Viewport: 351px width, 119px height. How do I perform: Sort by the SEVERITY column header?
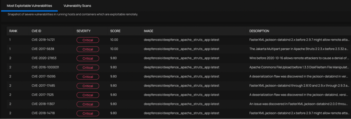tap(83, 31)
